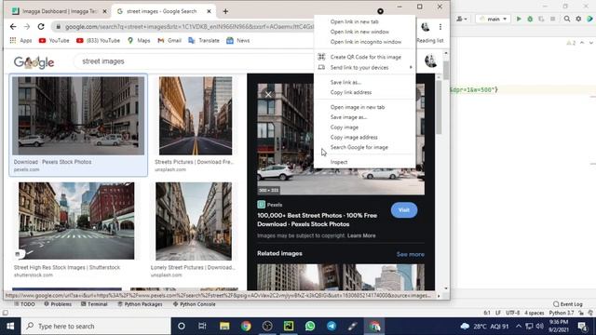Choose Create QR Code for this image
Viewport: 596px width, 335px height.
pyautogui.click(x=364, y=57)
